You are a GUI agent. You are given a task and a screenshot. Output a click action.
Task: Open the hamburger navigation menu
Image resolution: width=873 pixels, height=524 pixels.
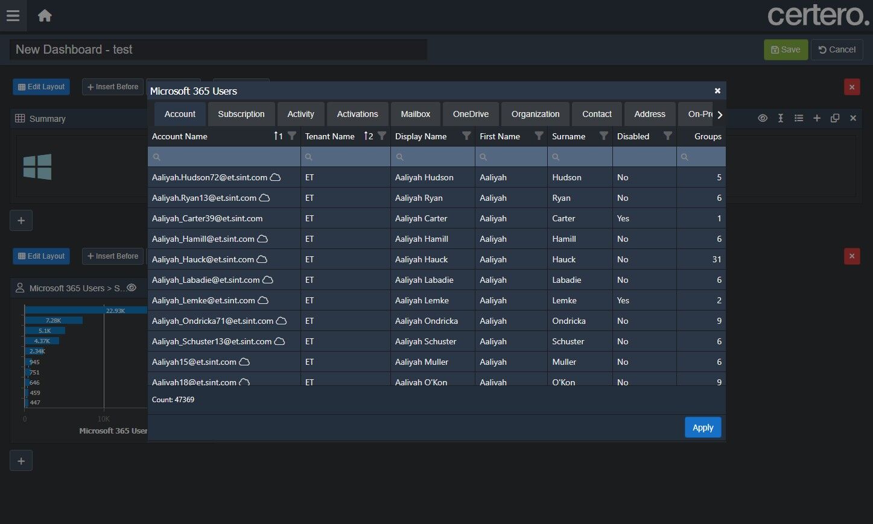(13, 16)
